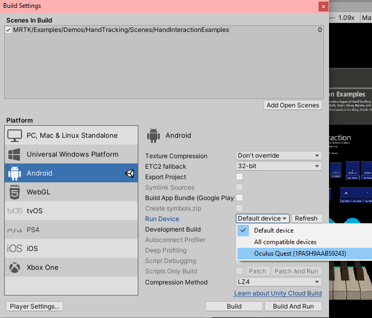This screenshot has height=318, width=372.
Task: Open the Learn about Unity Cloud Build link
Action: (x=278, y=293)
